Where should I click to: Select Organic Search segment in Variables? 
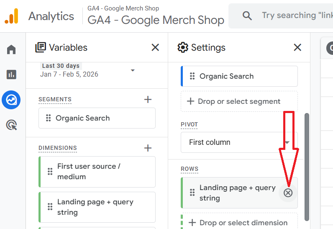coord(97,118)
